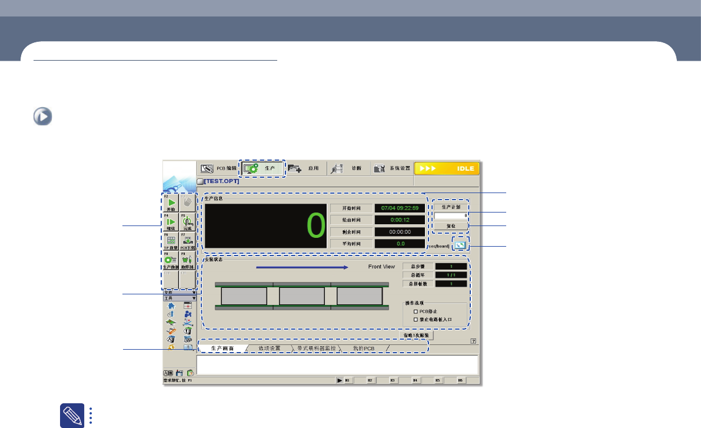Click the home icon in tools panel
The image size is (701, 428).
click(x=171, y=305)
